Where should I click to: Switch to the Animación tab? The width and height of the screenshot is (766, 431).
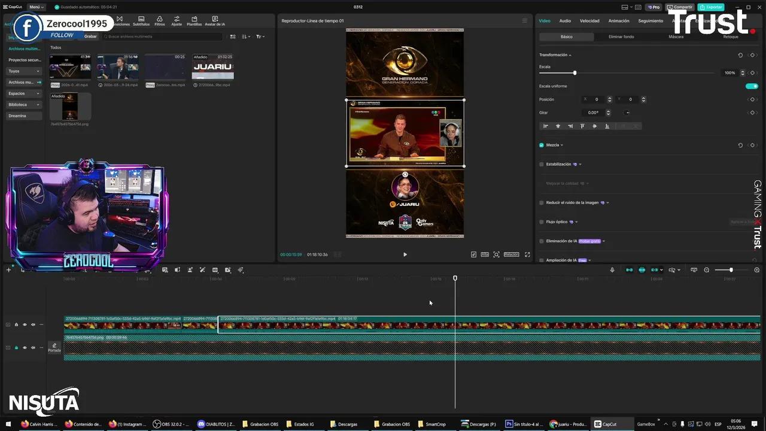click(x=619, y=21)
